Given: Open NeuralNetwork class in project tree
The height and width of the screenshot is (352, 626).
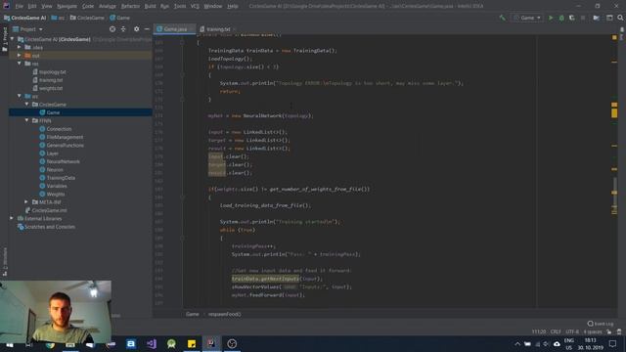Looking at the screenshot, I should point(63,161).
